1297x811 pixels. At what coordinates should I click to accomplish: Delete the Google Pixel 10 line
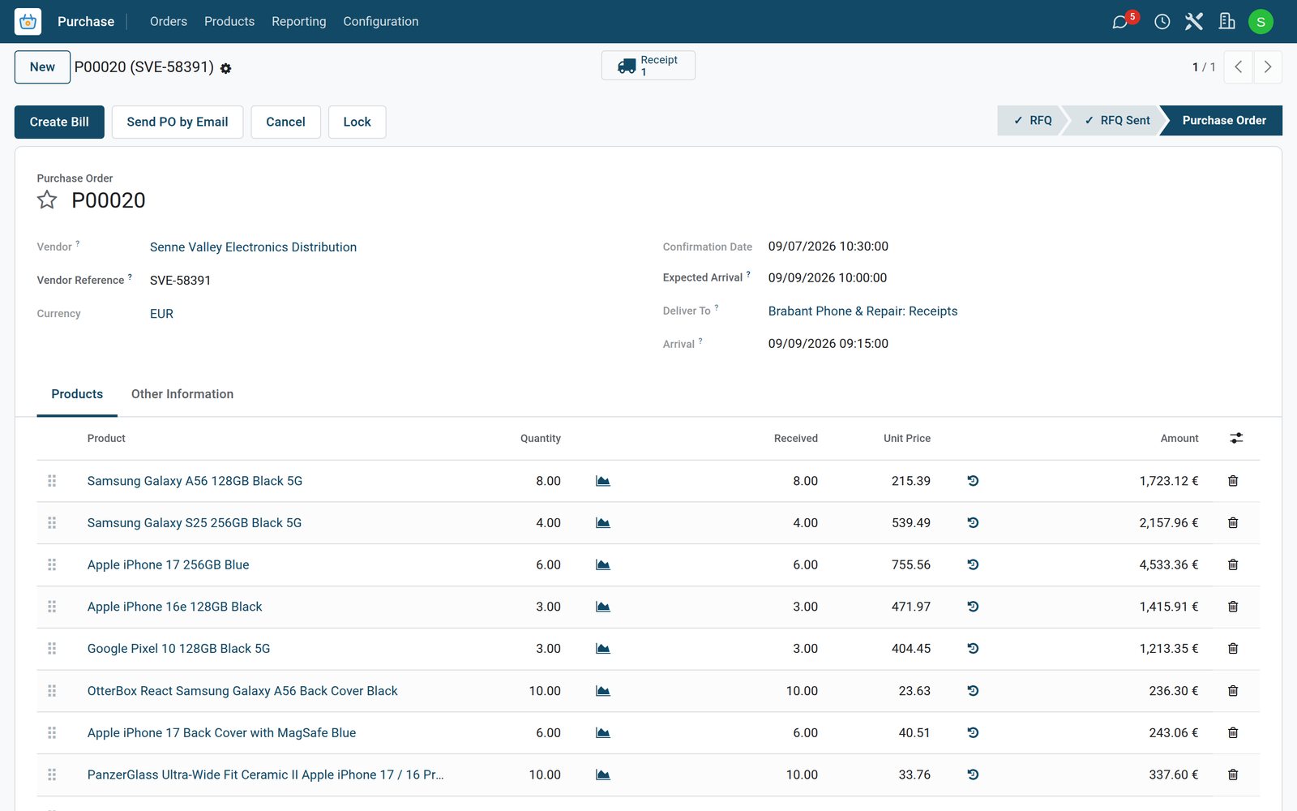click(1233, 649)
